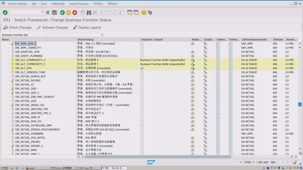Click the Generate Shortcut icon

(136, 13)
